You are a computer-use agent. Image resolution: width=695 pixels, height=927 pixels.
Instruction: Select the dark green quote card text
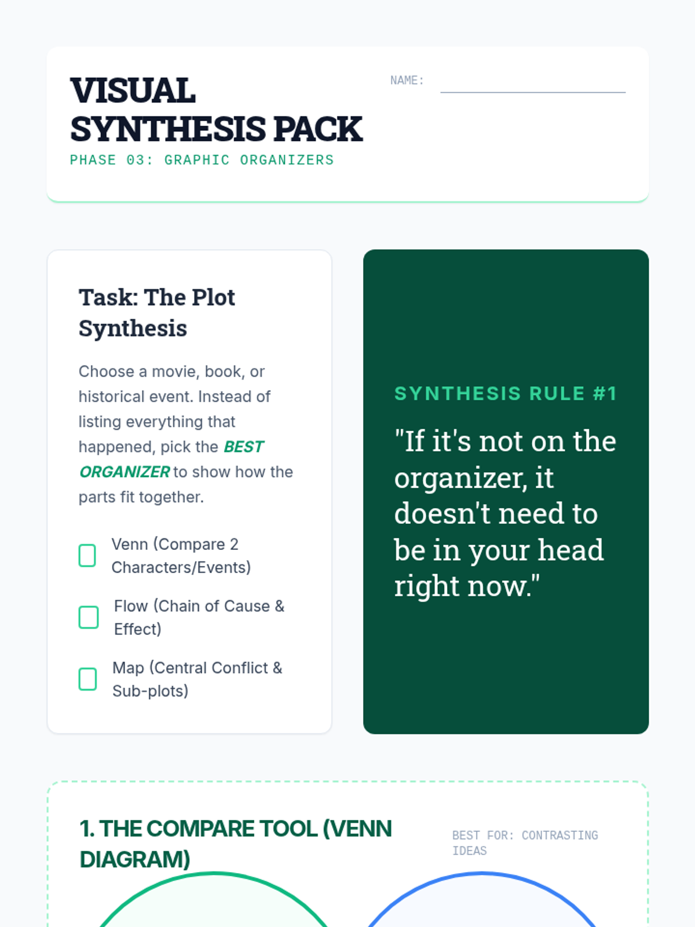point(505,513)
